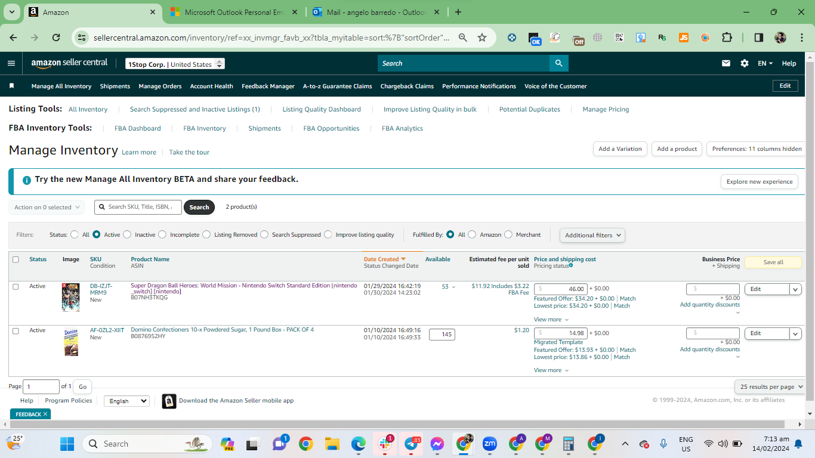The height and width of the screenshot is (458, 815).
Task: Sort the table by Date Created
Action: (x=385, y=259)
